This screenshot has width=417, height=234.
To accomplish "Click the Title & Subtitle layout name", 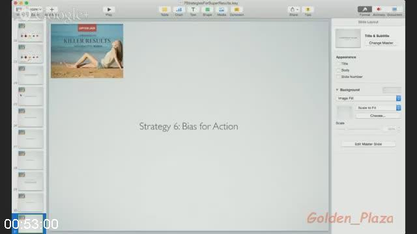I will click(377, 36).
